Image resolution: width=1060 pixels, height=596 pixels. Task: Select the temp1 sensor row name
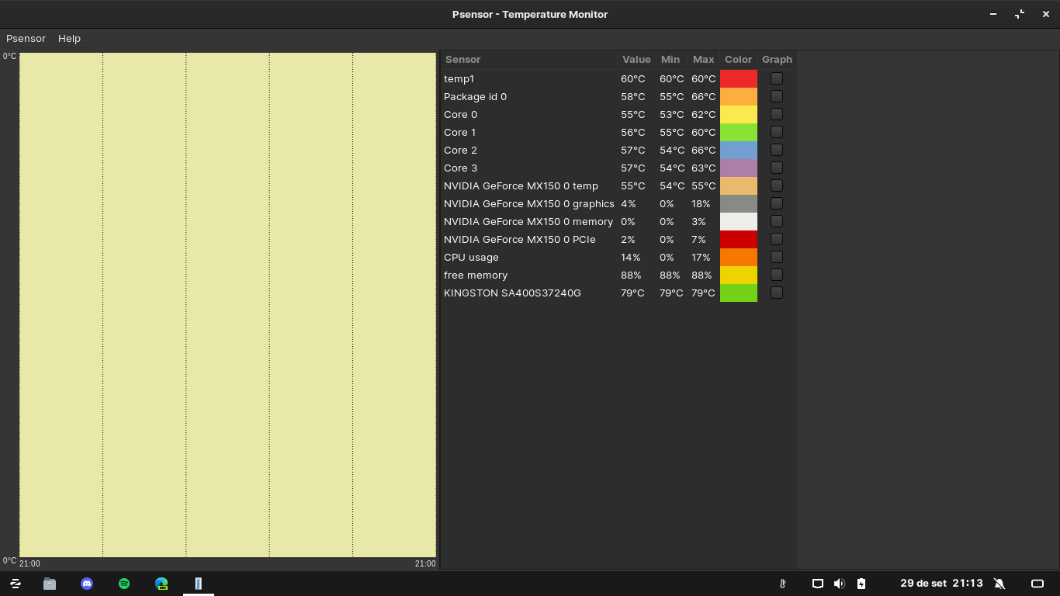(x=459, y=78)
